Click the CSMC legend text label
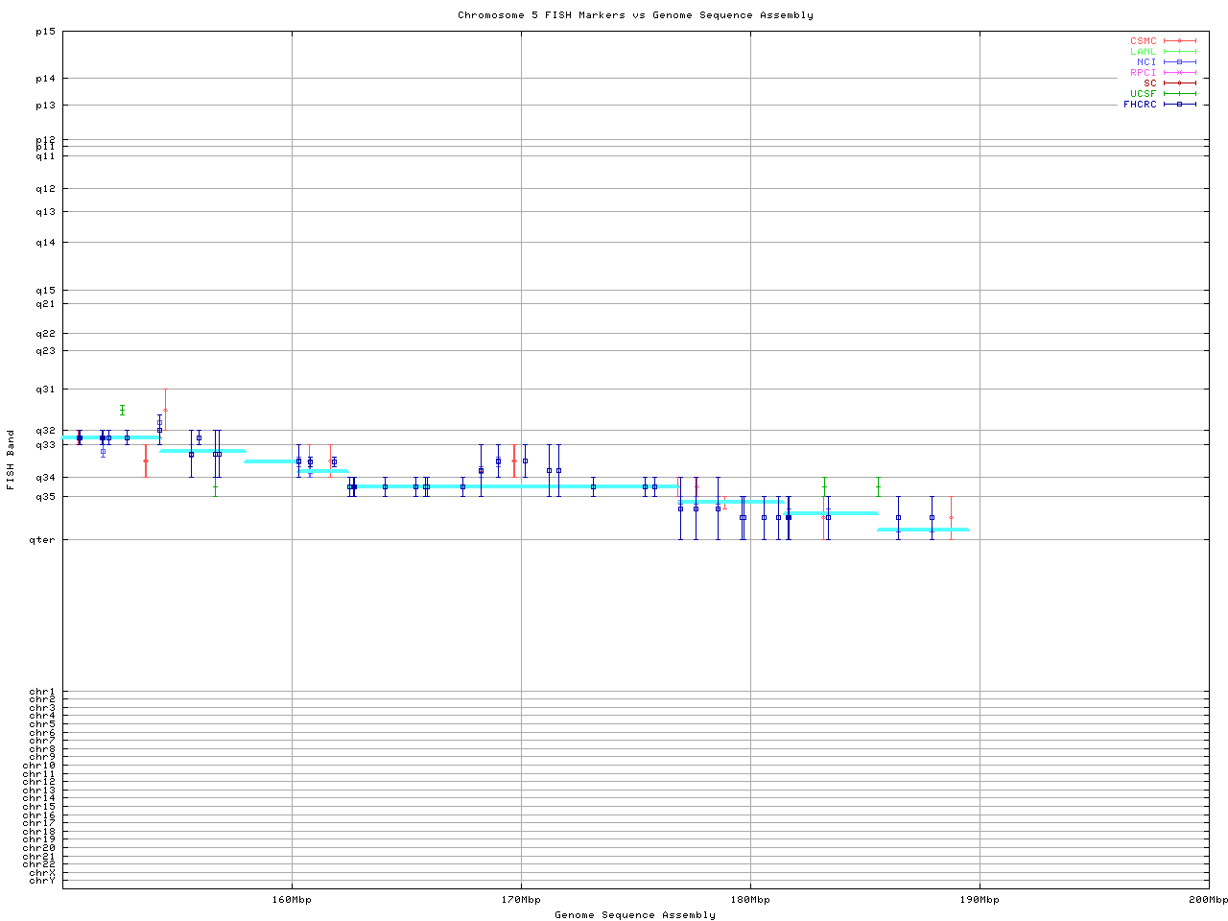 pos(1143,41)
